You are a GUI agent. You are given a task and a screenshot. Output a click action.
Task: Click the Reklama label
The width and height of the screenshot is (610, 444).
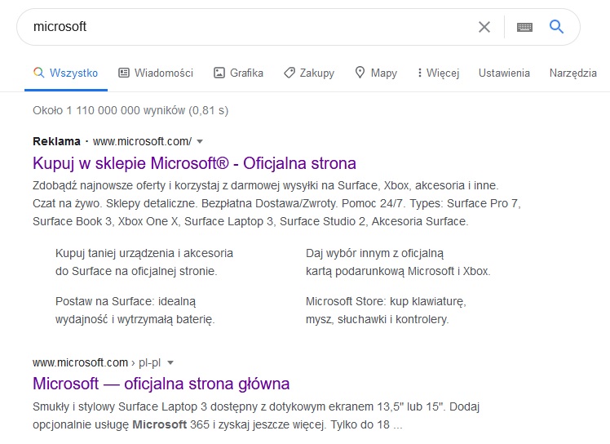click(56, 141)
